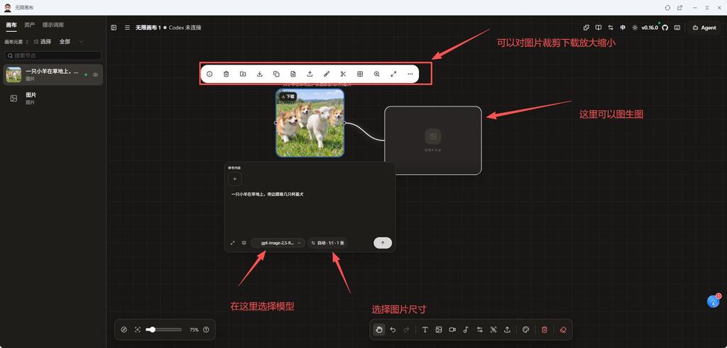Expand image with the diagonal arrows icon

(393, 74)
